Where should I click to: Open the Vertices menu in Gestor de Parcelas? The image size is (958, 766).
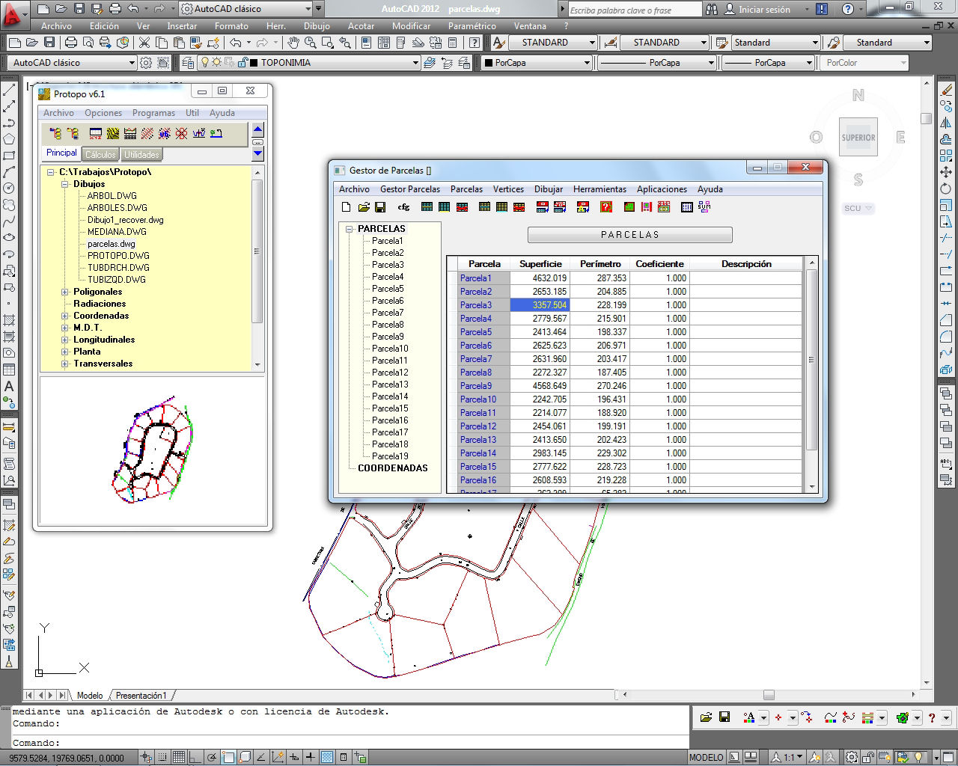[x=508, y=189]
